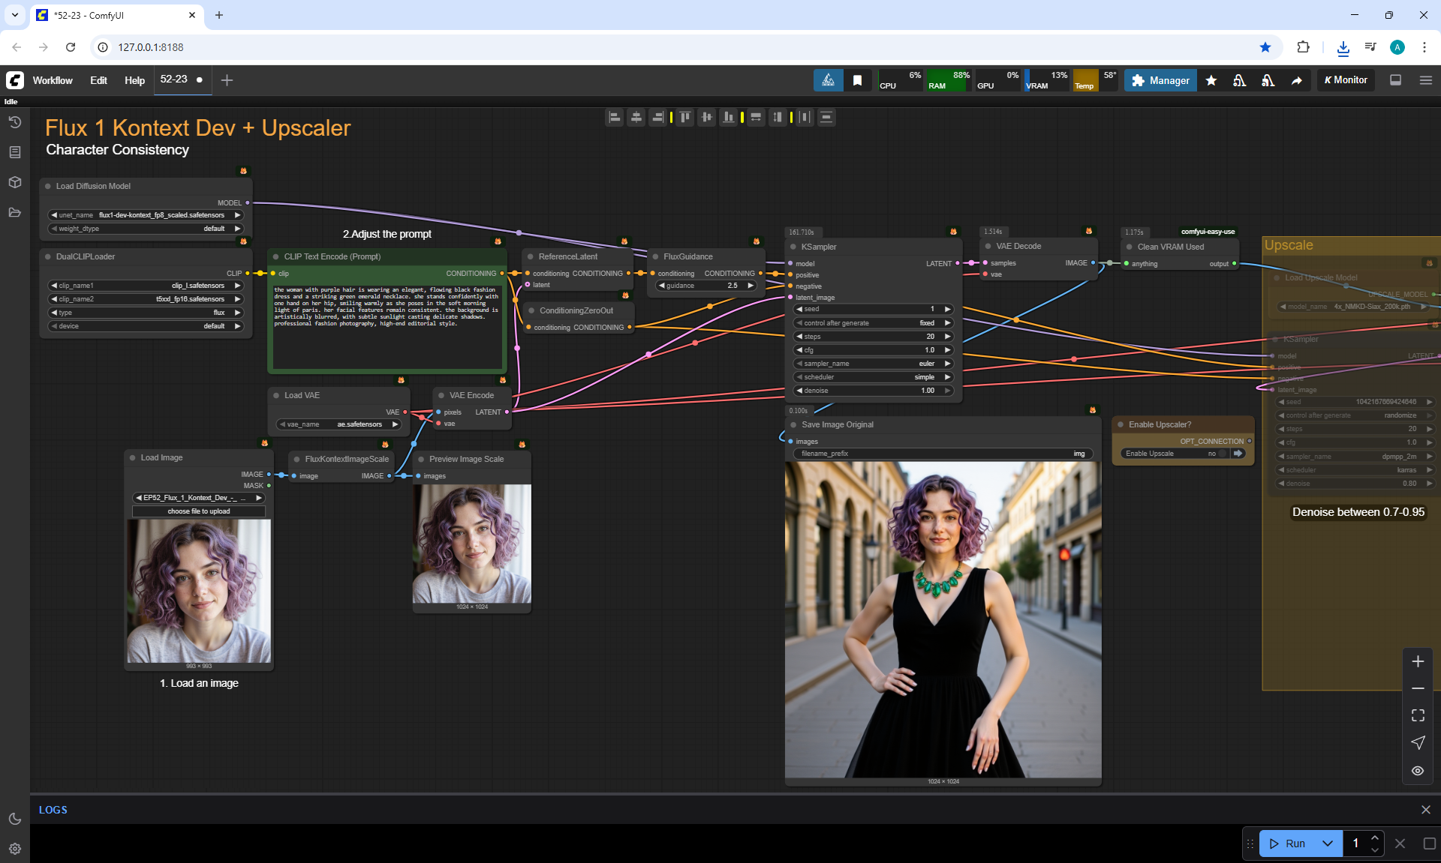Screen dimensions: 1441x863
Task: Click fit view icon in canvas controls
Action: pyautogui.click(x=1417, y=715)
